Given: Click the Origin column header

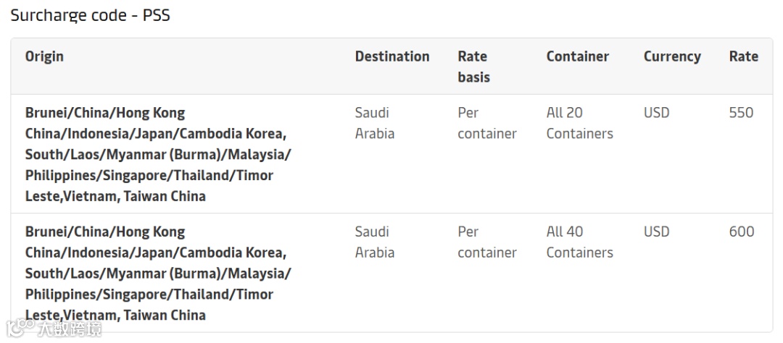Looking at the screenshot, I should point(44,56).
